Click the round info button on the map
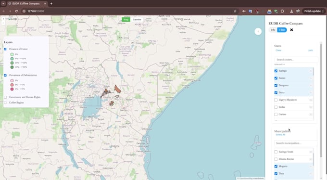Image resolution: width=327 pixels, height=180 pixels. pyautogui.click(x=258, y=32)
